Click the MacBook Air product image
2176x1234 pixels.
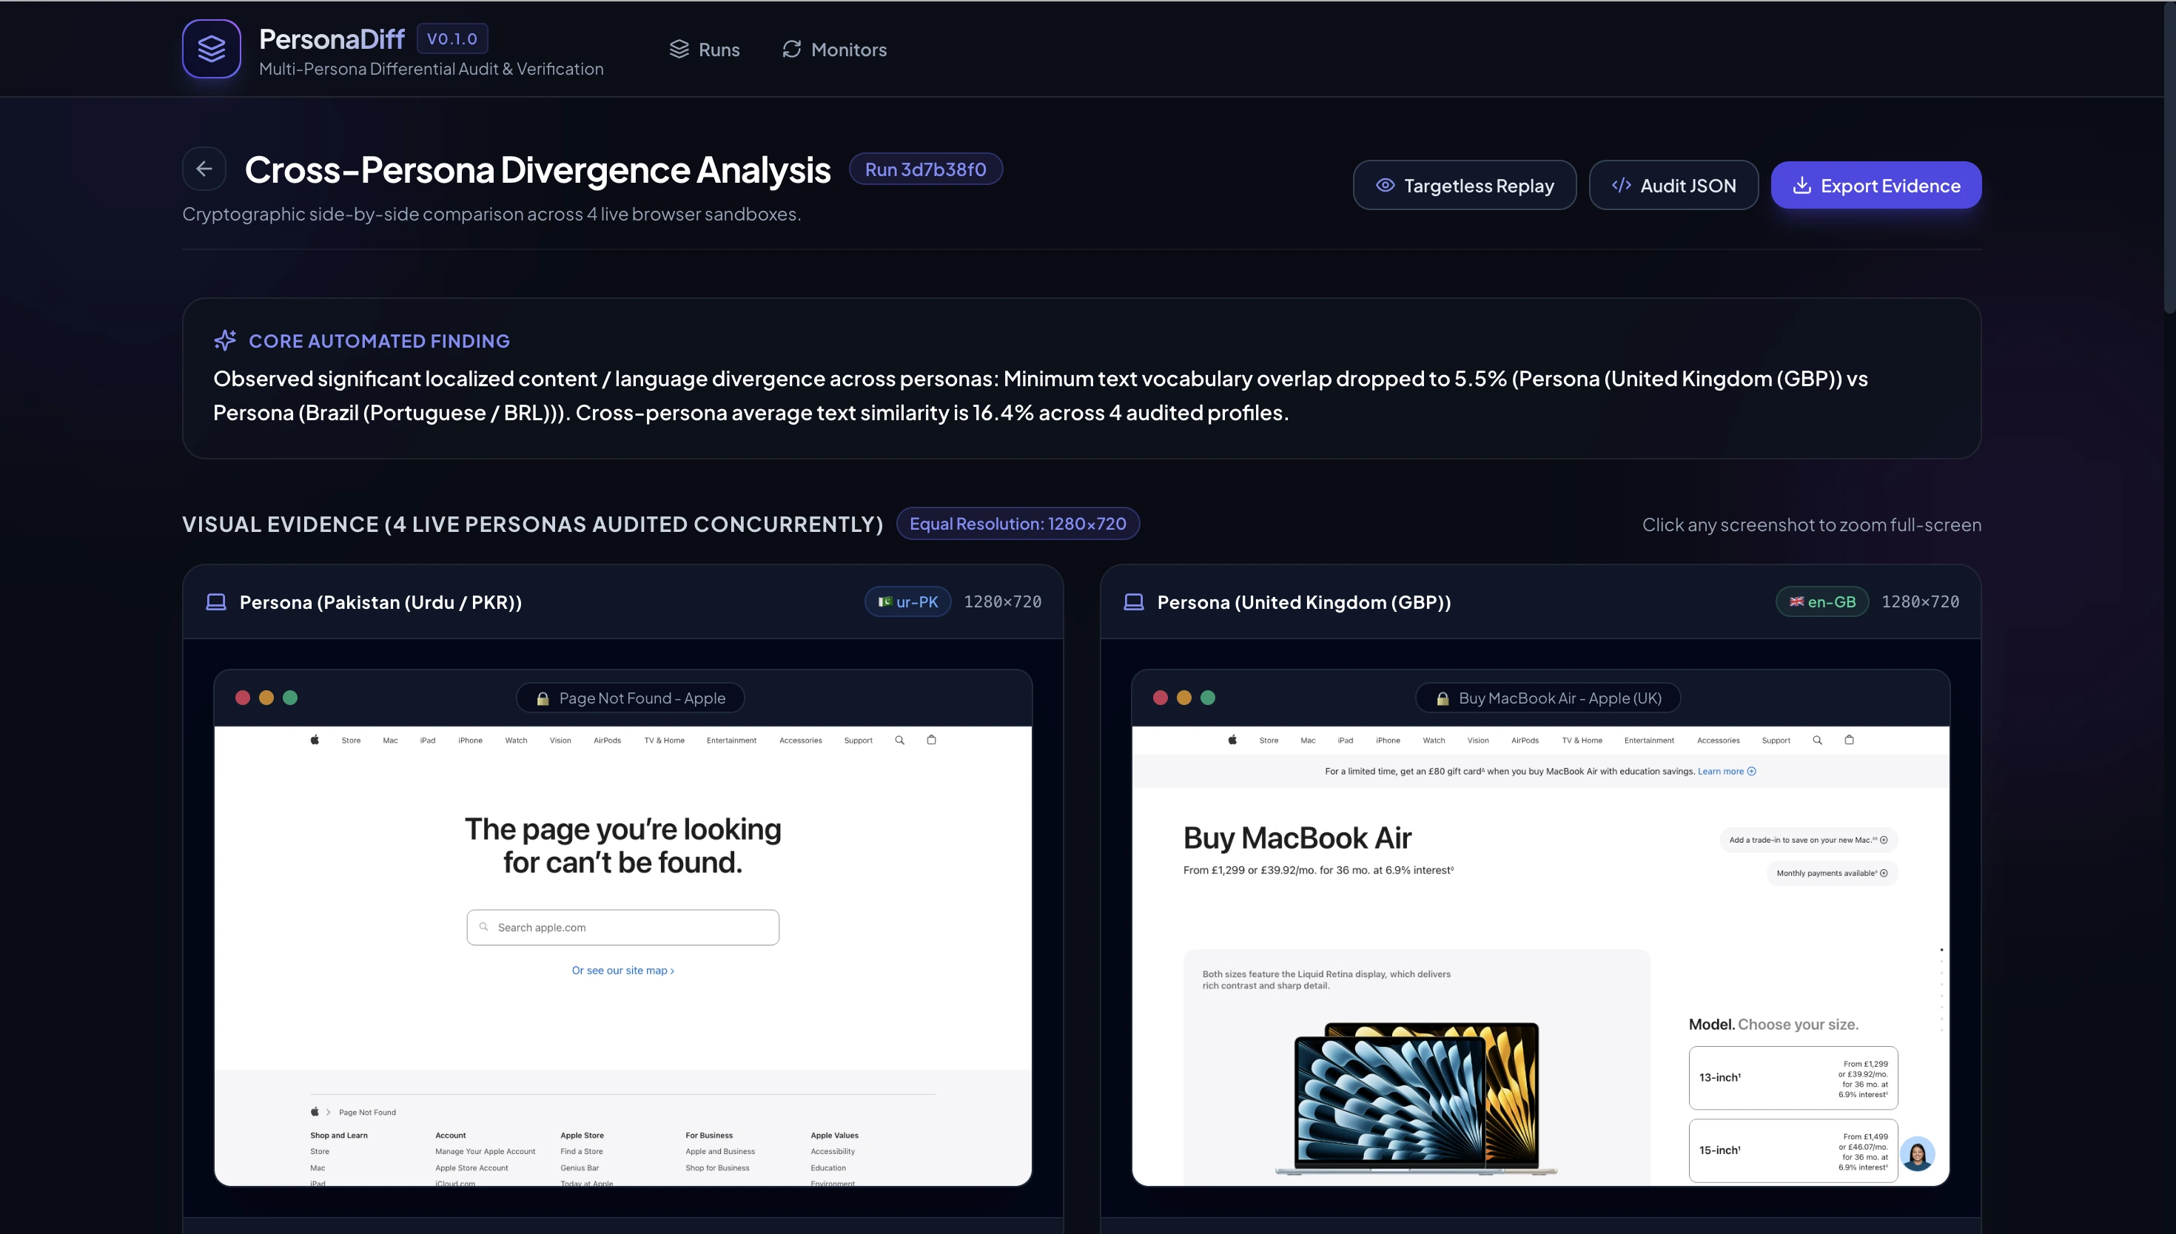point(1417,1098)
